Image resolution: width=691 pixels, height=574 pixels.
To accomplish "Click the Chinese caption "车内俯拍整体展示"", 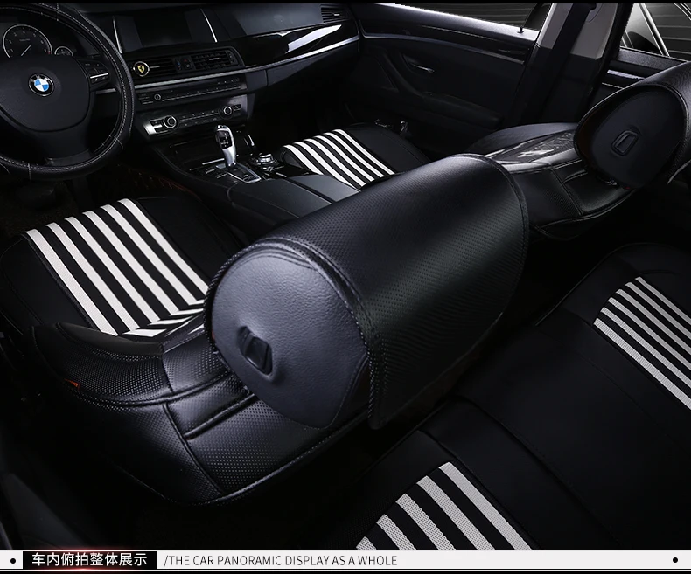I will (x=89, y=560).
